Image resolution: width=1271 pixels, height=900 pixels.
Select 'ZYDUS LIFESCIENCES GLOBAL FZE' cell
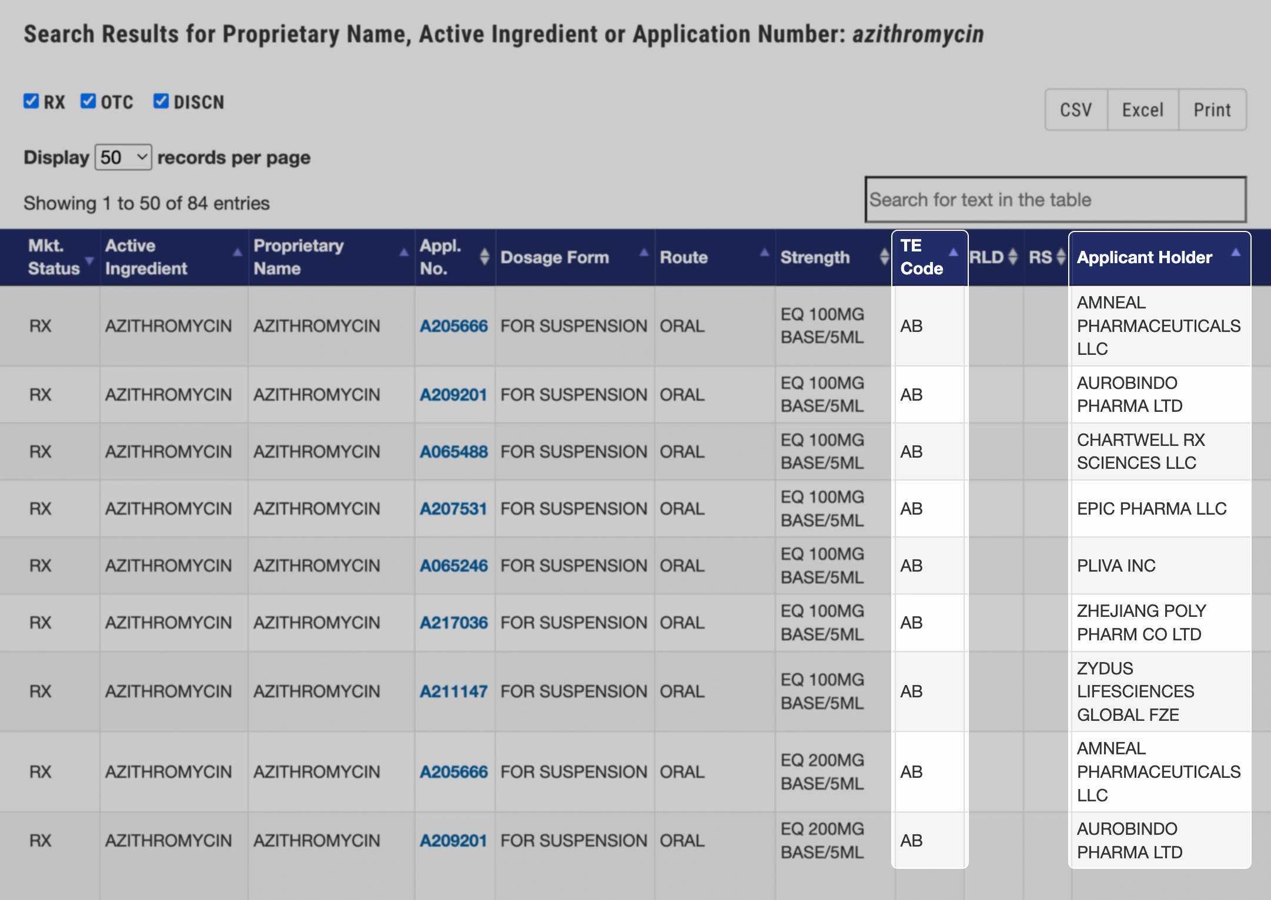tap(1160, 691)
